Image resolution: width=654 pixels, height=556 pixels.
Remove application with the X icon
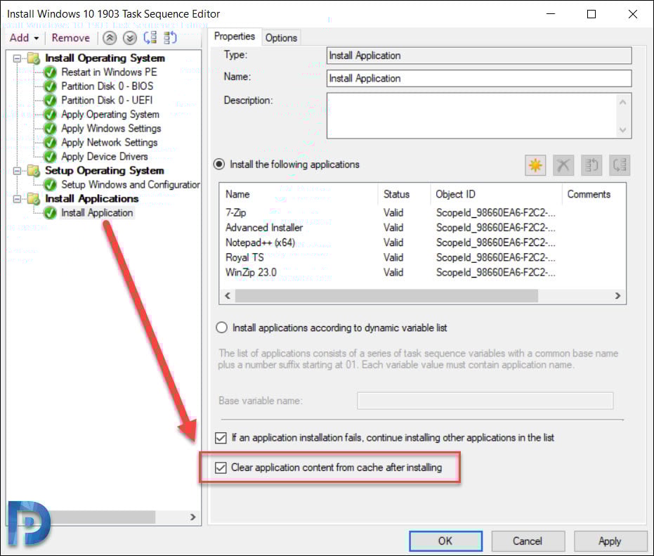[563, 165]
